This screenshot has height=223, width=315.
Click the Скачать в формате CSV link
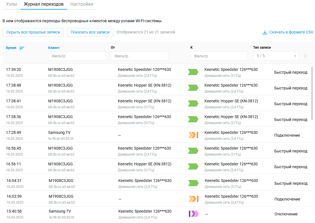click(291, 32)
